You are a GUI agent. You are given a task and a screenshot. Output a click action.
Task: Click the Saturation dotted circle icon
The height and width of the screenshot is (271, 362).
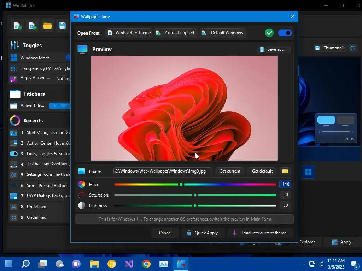tap(82, 195)
